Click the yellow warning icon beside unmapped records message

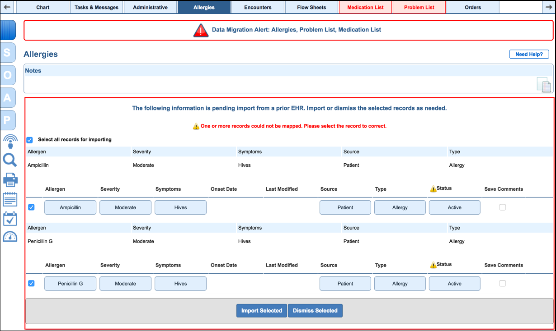196,126
